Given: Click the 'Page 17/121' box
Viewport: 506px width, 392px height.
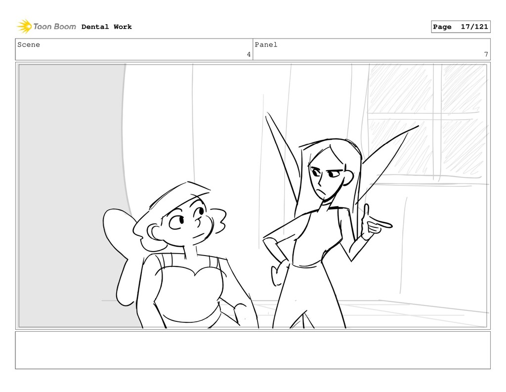Looking at the screenshot, I should tap(461, 27).
